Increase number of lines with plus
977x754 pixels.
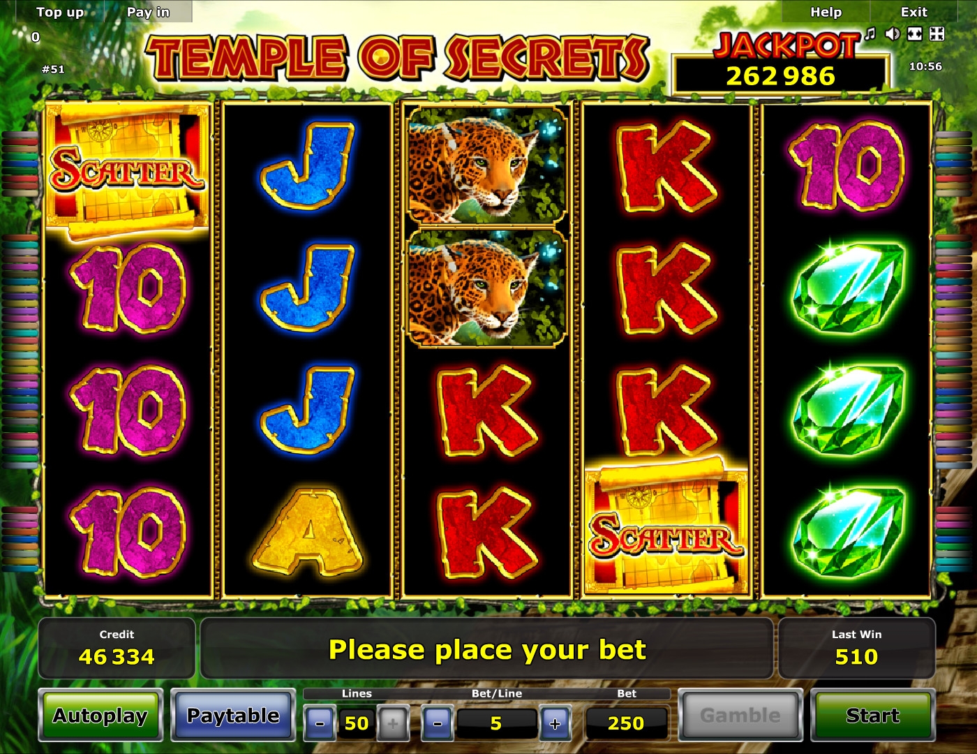tap(393, 723)
